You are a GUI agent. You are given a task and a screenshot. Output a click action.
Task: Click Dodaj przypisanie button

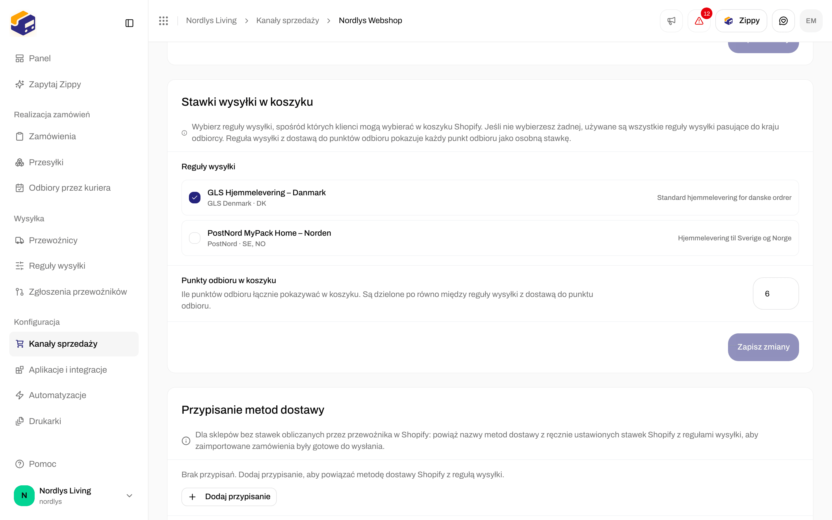point(229,497)
